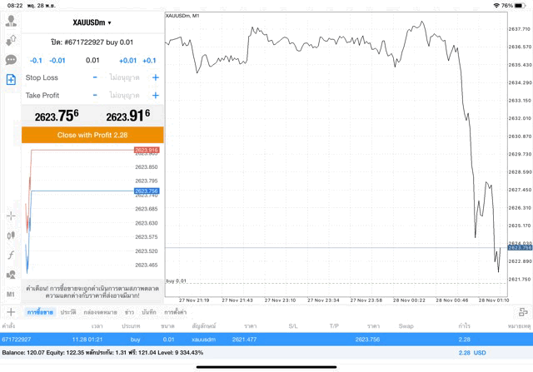Viewport: 533px width, 372px height.
Task: Increase Stop Loss with plus button
Action: [x=155, y=77]
